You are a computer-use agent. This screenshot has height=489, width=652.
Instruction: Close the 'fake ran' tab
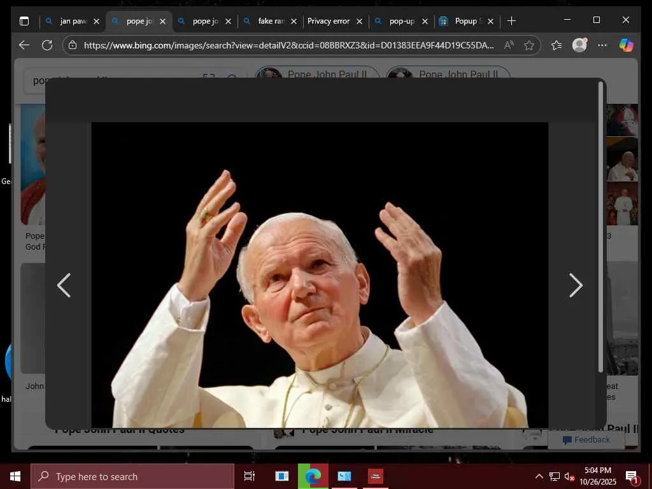[x=294, y=21]
